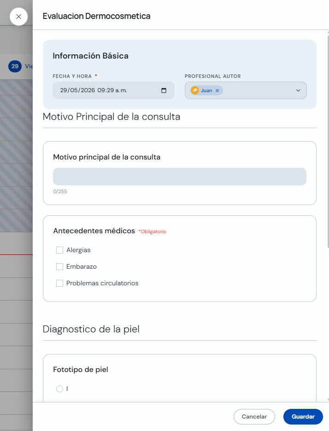Viewport: 329px width, 431px height.
Task: Click the Fecha y Hora date field
Action: (x=113, y=90)
